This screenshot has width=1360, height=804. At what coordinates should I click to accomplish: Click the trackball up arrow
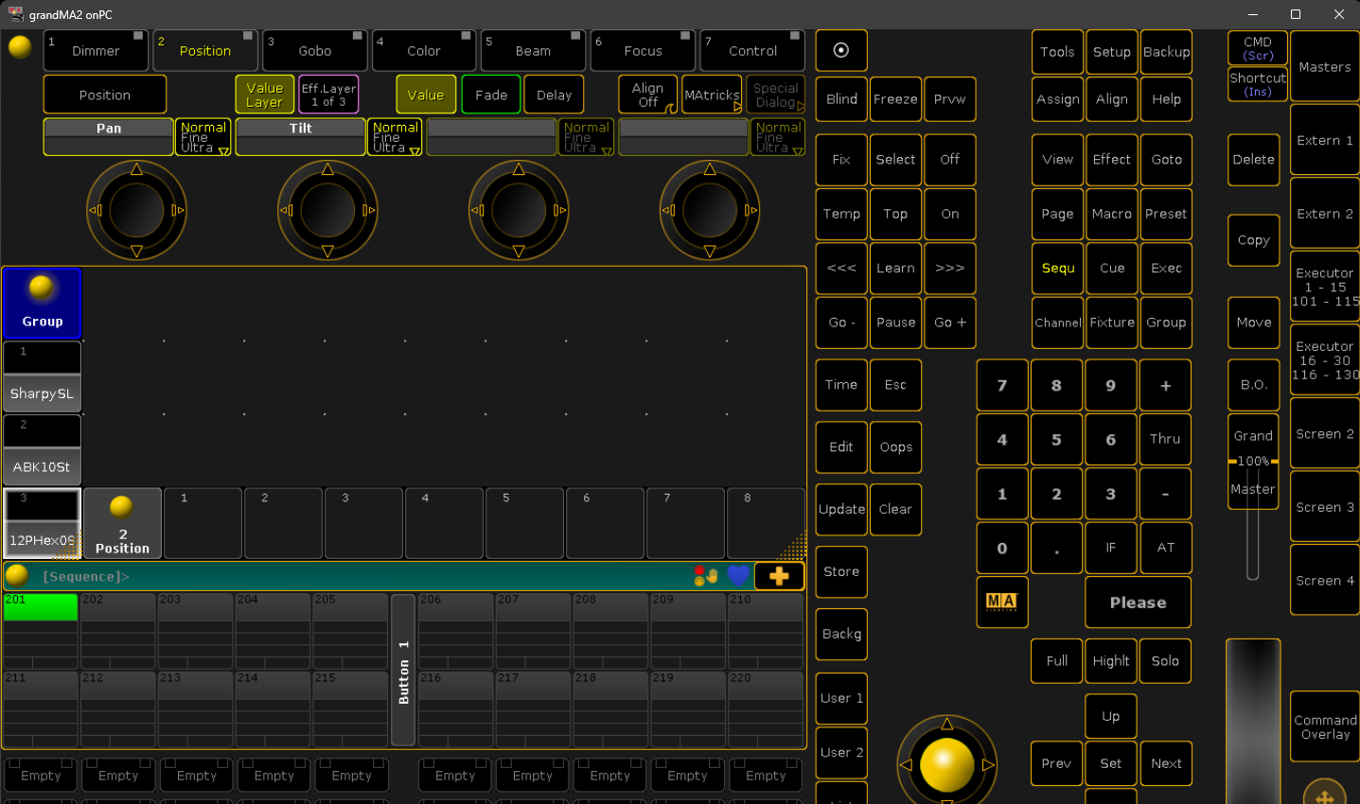(946, 725)
